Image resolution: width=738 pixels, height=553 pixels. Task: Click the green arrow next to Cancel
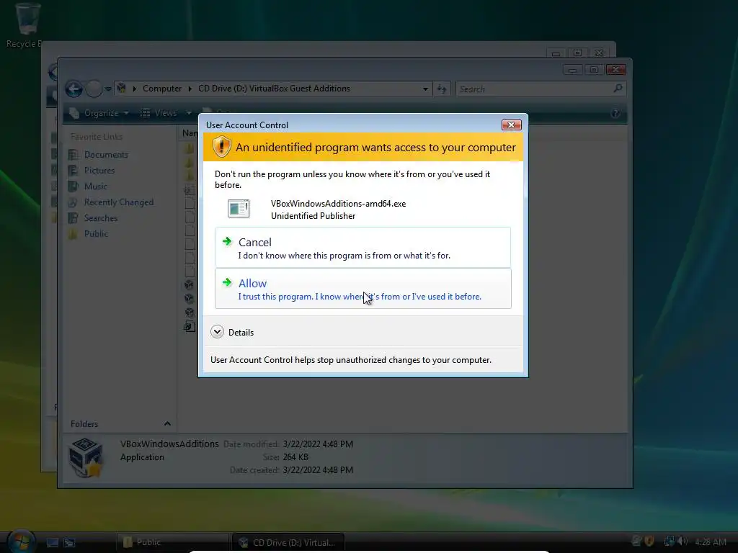click(227, 241)
